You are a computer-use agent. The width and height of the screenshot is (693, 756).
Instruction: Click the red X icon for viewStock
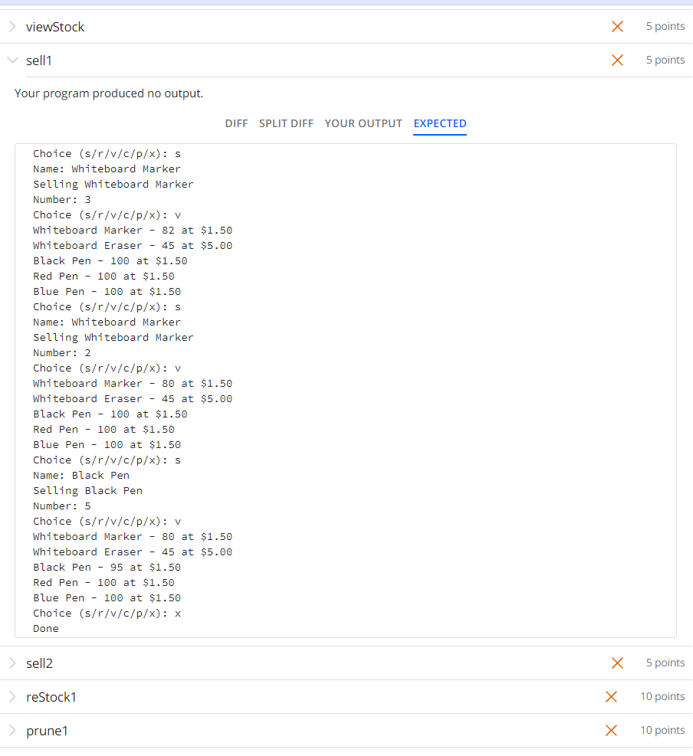coord(617,26)
